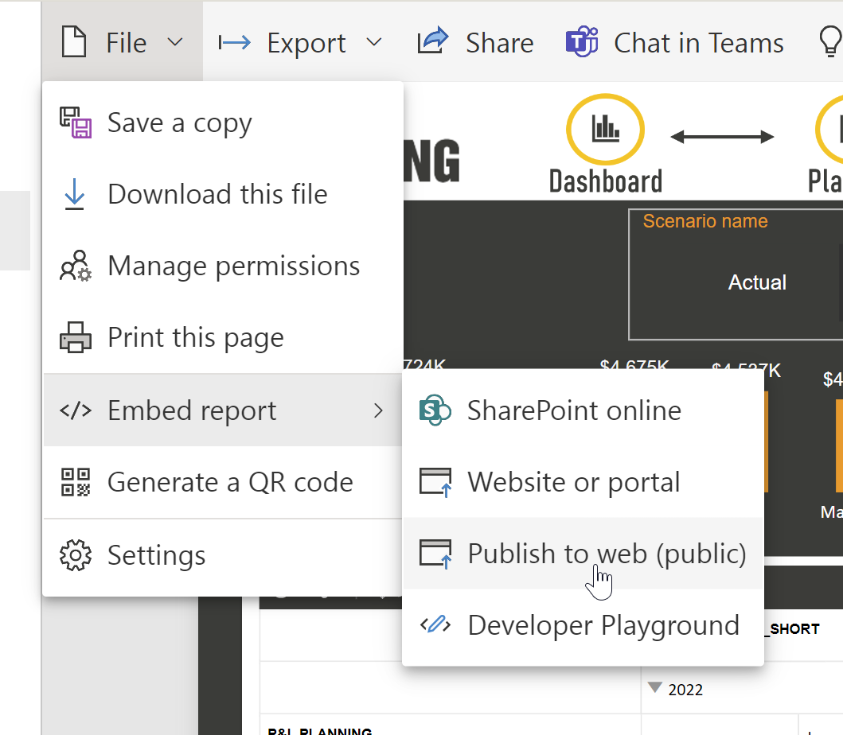
Task: Click the Generate a QR code icon
Action: click(x=76, y=482)
